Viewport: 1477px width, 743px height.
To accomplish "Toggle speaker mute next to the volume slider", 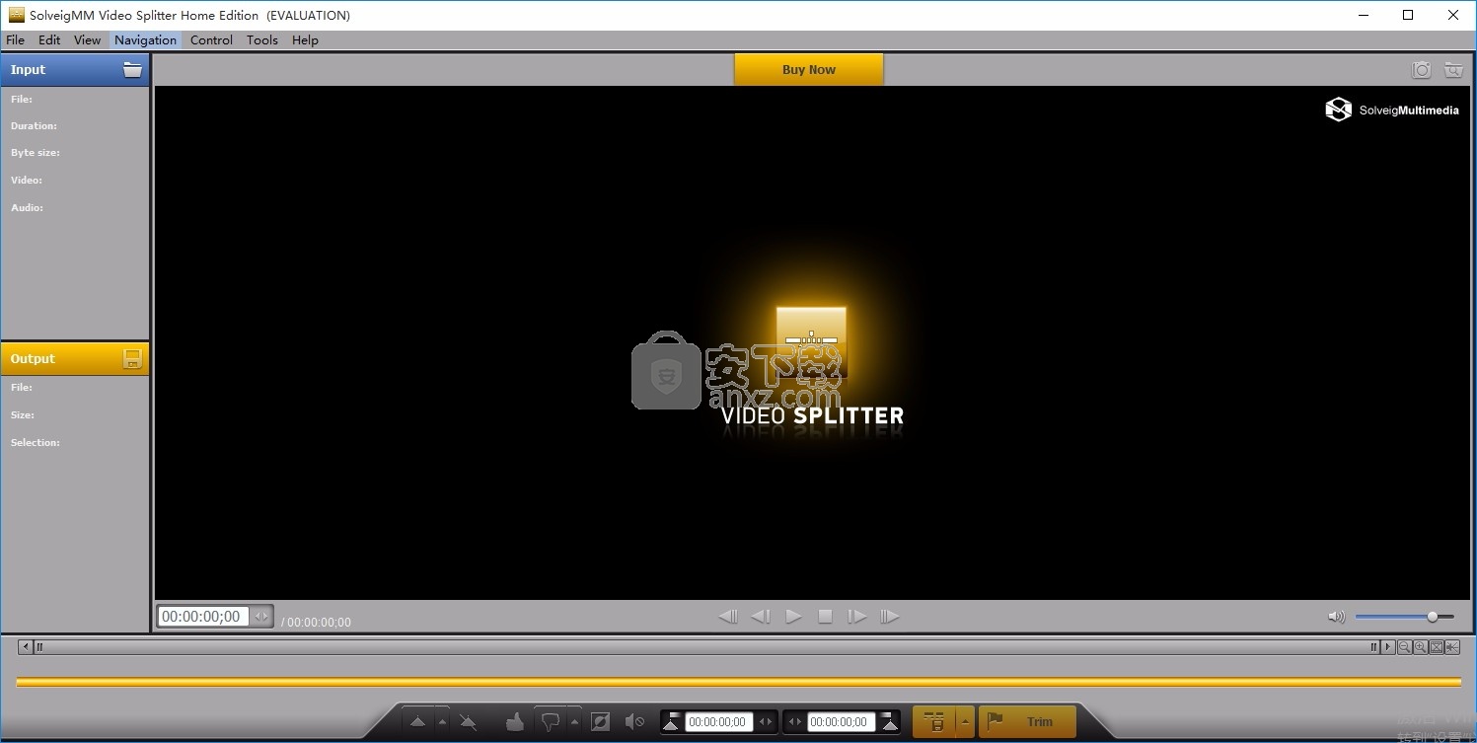I will 1337,617.
